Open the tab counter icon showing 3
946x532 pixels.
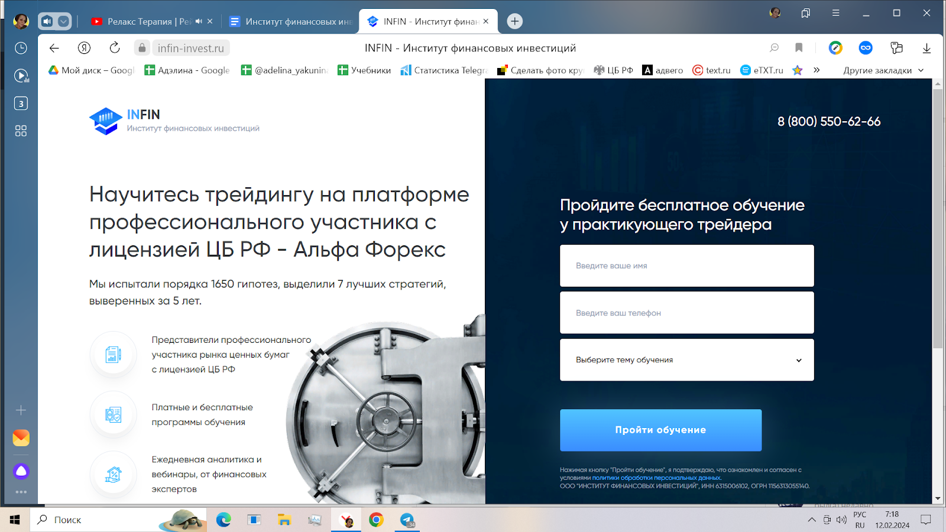tap(21, 103)
